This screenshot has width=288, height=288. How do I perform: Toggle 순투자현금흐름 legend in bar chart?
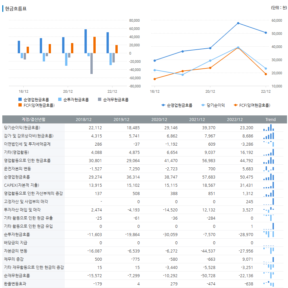[73, 100]
